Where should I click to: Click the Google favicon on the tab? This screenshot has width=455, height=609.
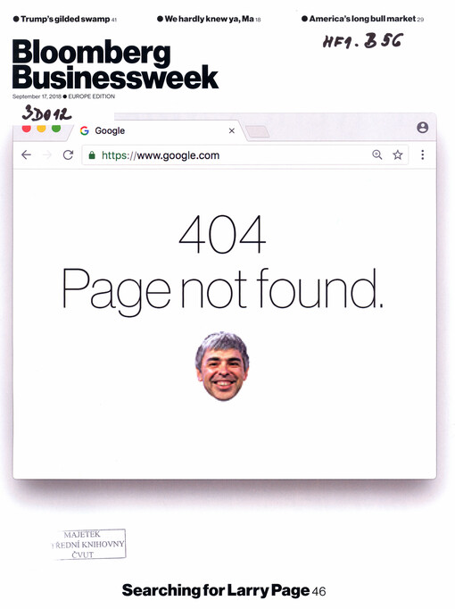click(x=84, y=131)
